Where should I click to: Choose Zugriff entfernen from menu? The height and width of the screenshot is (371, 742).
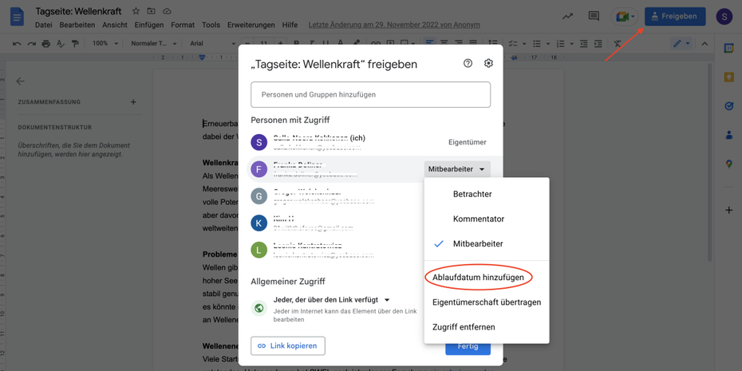464,327
